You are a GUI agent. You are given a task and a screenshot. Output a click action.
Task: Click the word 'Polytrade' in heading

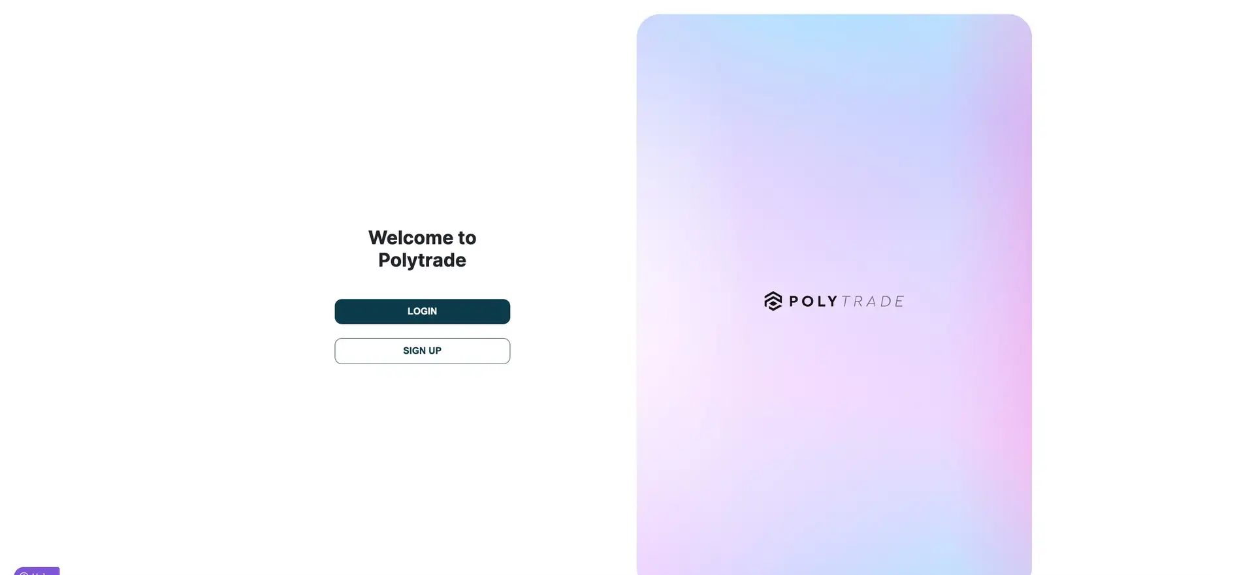pos(422,260)
